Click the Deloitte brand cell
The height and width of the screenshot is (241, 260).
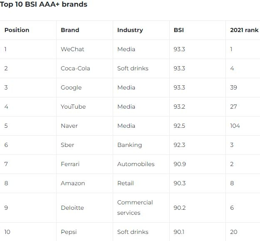point(72,208)
